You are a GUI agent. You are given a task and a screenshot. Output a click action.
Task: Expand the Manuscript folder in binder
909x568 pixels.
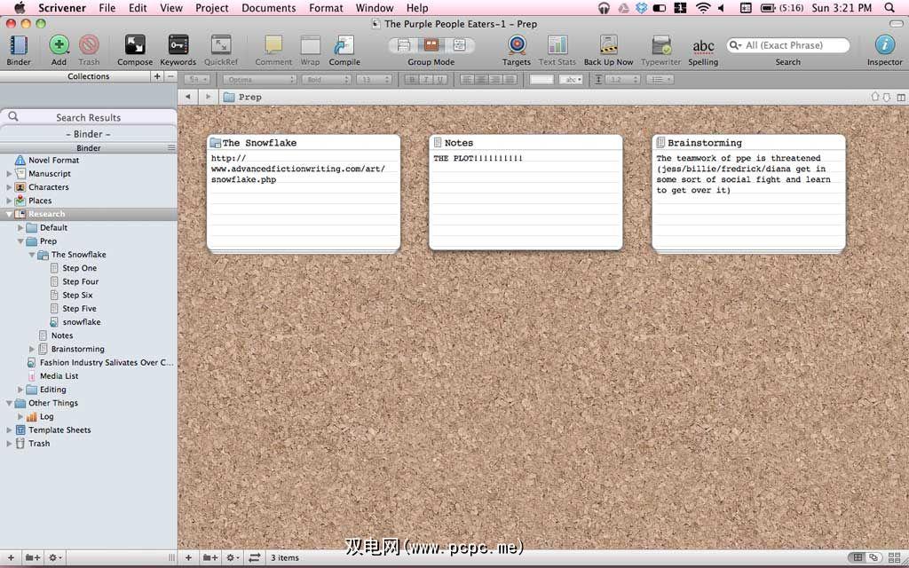point(10,174)
